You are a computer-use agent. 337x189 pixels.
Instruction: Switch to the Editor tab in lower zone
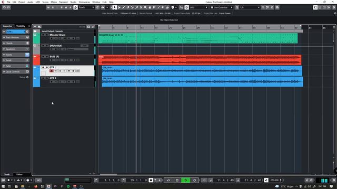(x=19, y=174)
